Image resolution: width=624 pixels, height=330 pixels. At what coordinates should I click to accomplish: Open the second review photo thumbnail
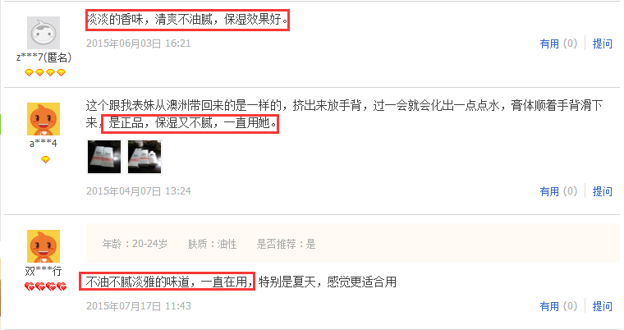click(x=145, y=157)
